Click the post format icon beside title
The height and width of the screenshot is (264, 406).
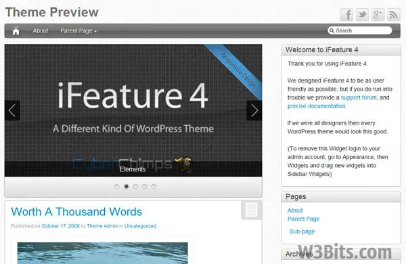point(252,210)
